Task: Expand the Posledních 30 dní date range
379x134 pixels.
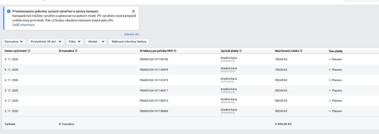Action: [46, 42]
